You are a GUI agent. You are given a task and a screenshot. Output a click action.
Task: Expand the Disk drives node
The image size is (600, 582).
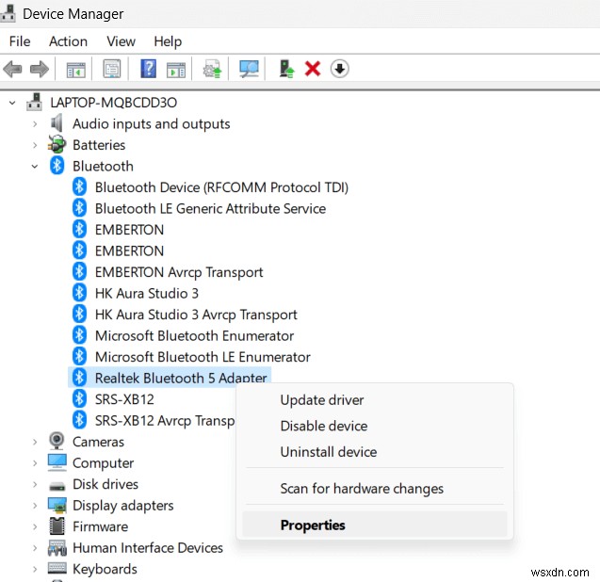click(x=35, y=484)
